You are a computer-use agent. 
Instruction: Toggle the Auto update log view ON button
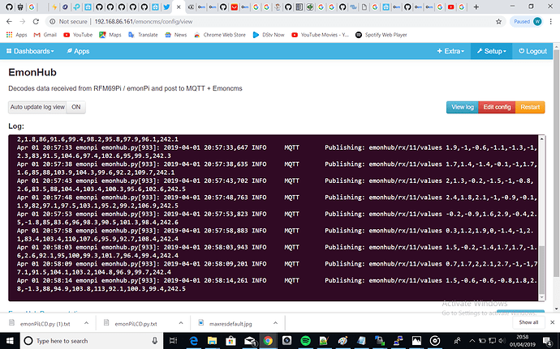[x=76, y=107]
